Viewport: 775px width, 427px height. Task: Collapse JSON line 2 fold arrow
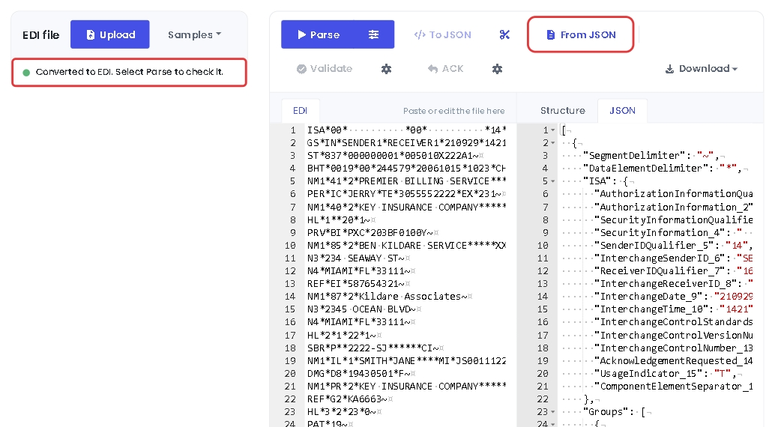coord(553,143)
